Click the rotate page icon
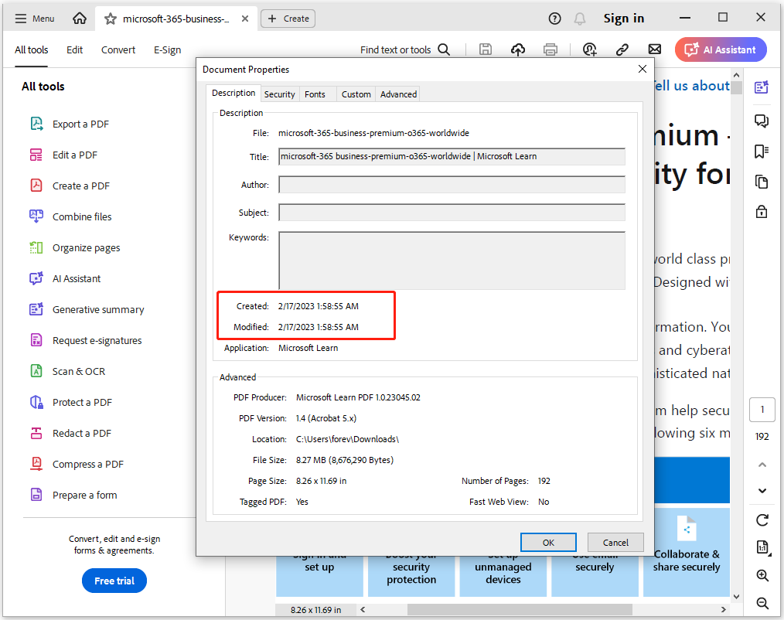 tap(762, 520)
